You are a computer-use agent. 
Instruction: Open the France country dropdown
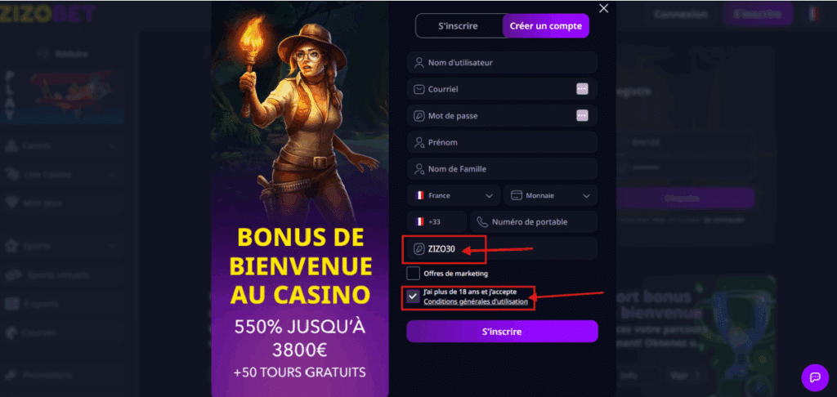[x=454, y=195]
